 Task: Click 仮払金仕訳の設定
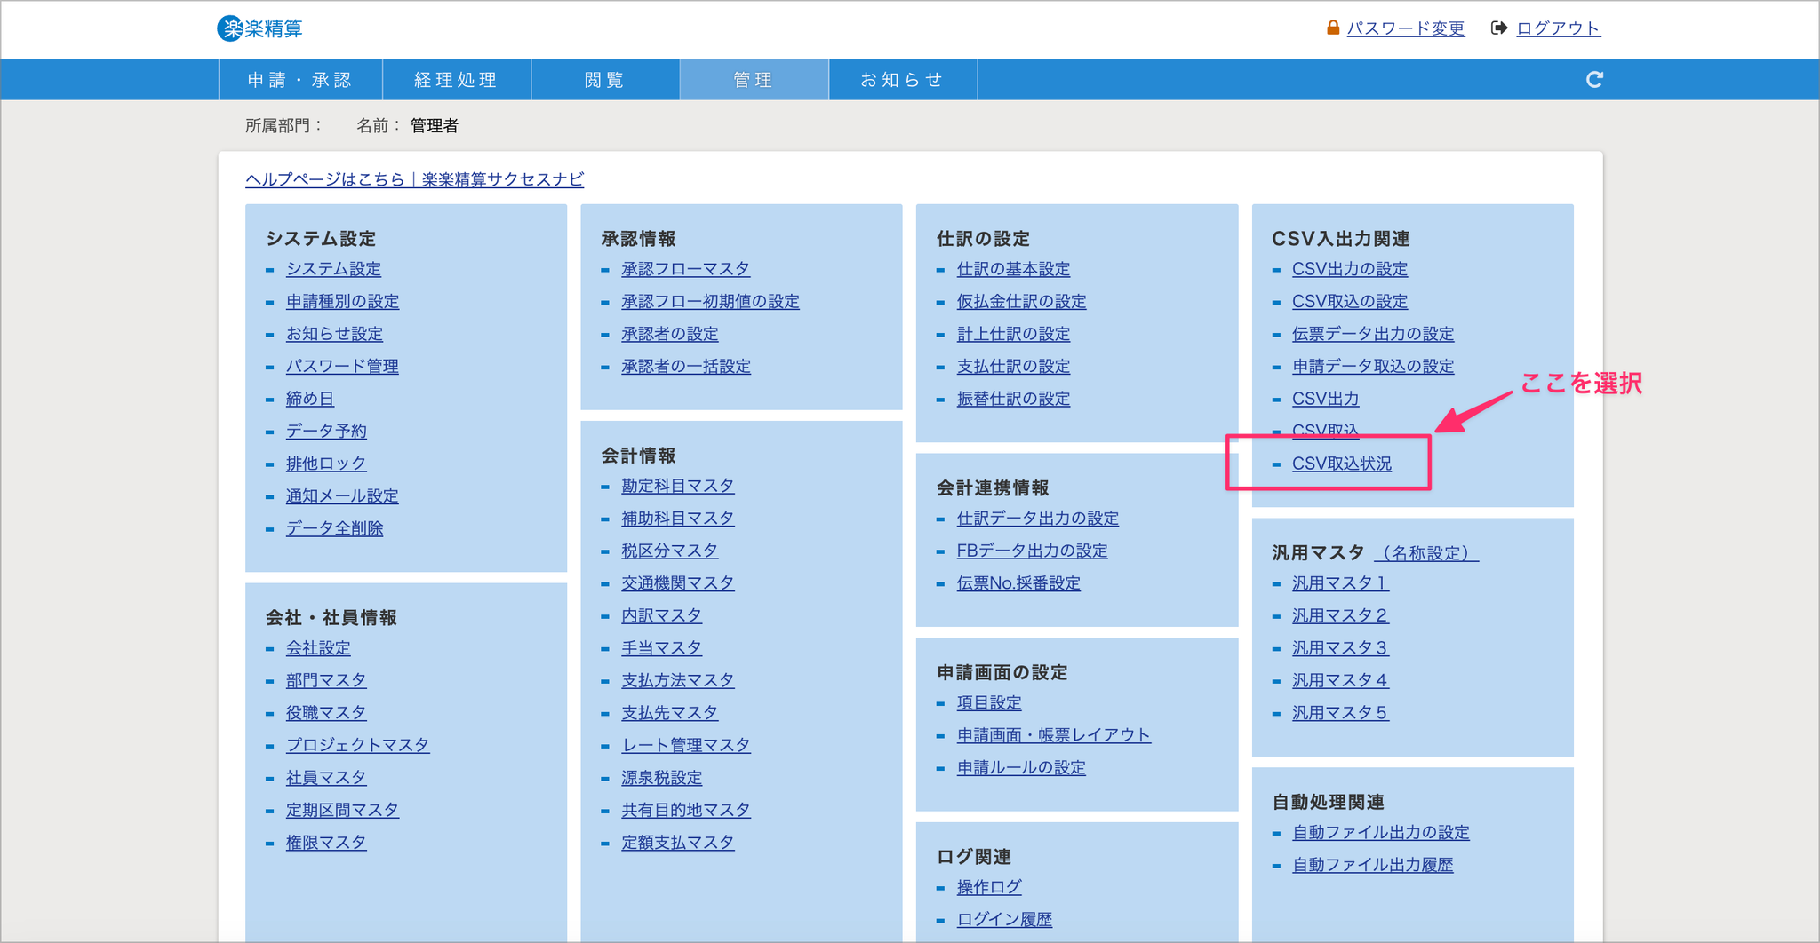click(1021, 302)
